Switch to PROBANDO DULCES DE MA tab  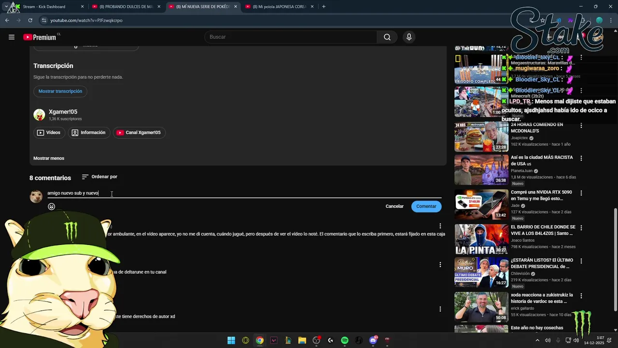pos(126,7)
